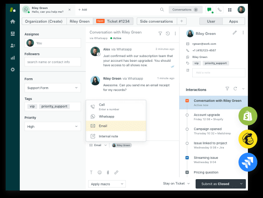Click the Mailchimp app badge
The width and height of the screenshot is (263, 198).
point(248,139)
